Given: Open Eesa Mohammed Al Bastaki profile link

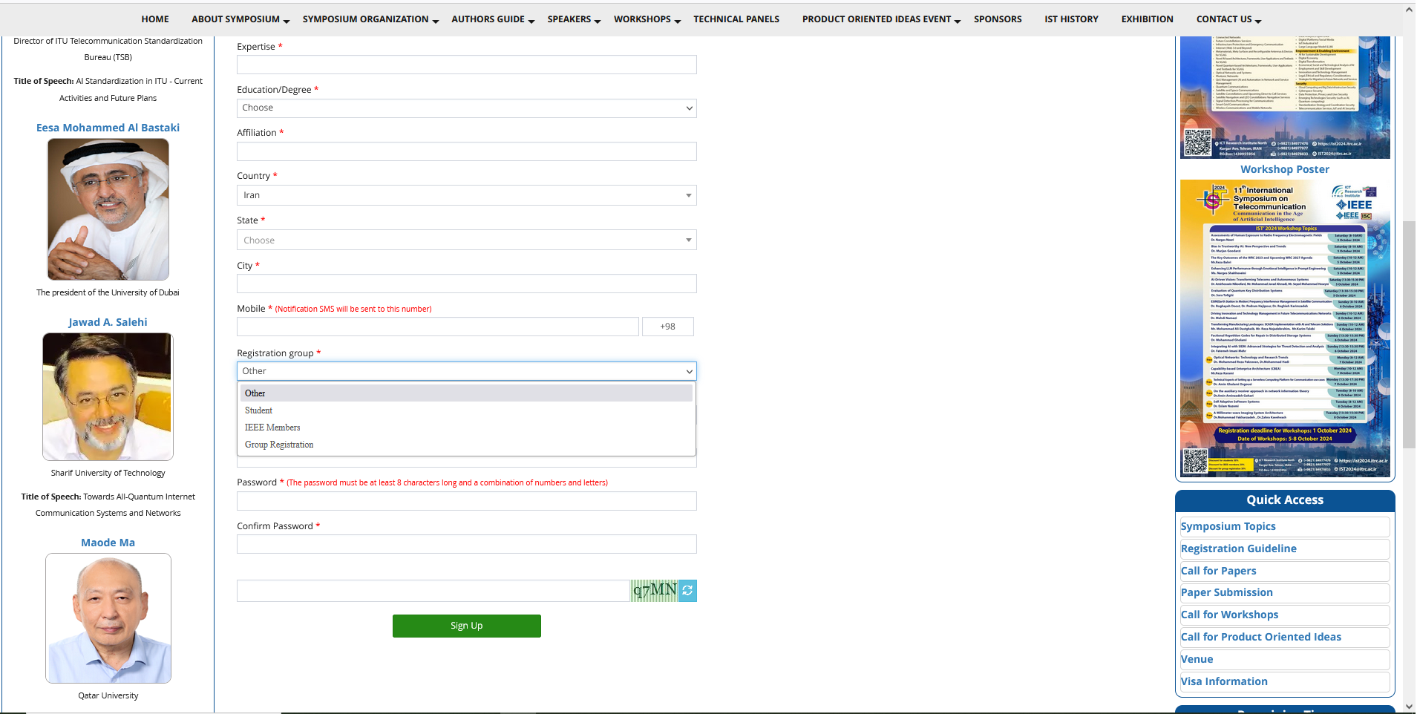Looking at the screenshot, I should coord(108,128).
